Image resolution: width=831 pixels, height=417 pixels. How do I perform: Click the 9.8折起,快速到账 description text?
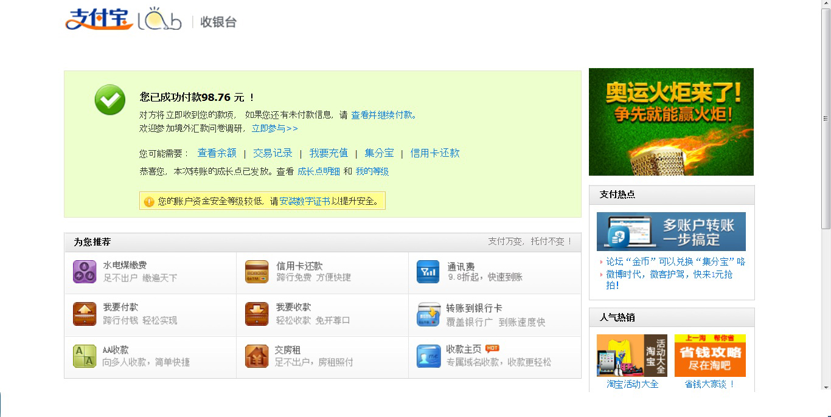[x=485, y=277]
